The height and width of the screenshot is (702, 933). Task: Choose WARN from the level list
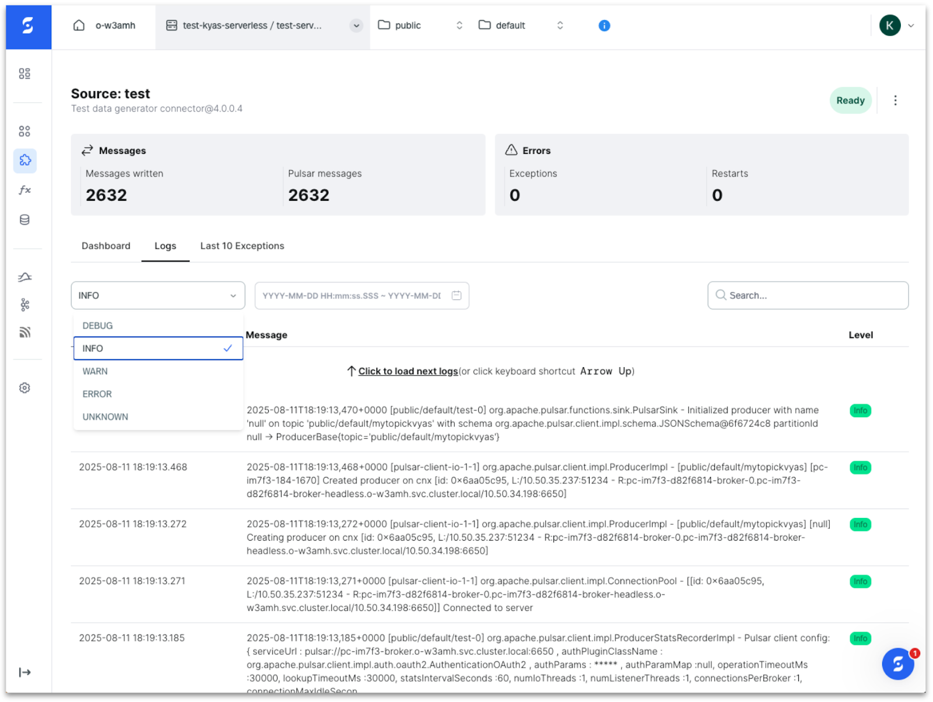[x=95, y=371]
